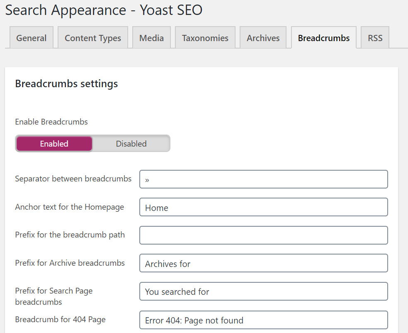Viewport: 408px width, 333px height.
Task: Click the empty breadcrumb path prefix field
Action: pos(264,235)
